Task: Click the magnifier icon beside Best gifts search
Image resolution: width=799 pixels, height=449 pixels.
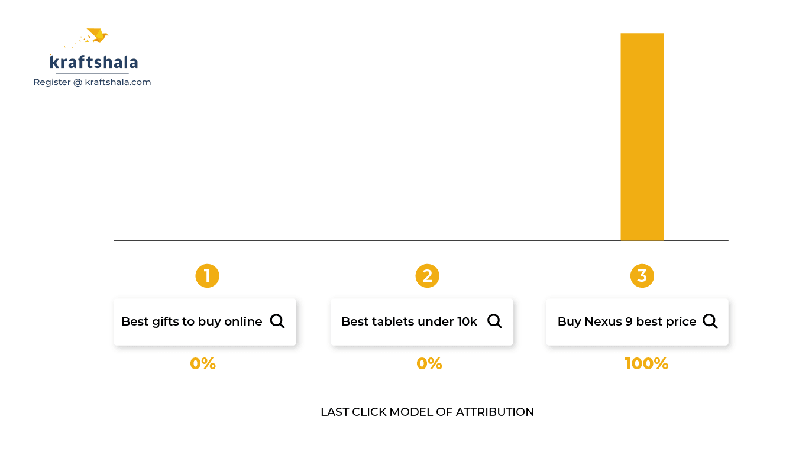Action: pos(277,321)
